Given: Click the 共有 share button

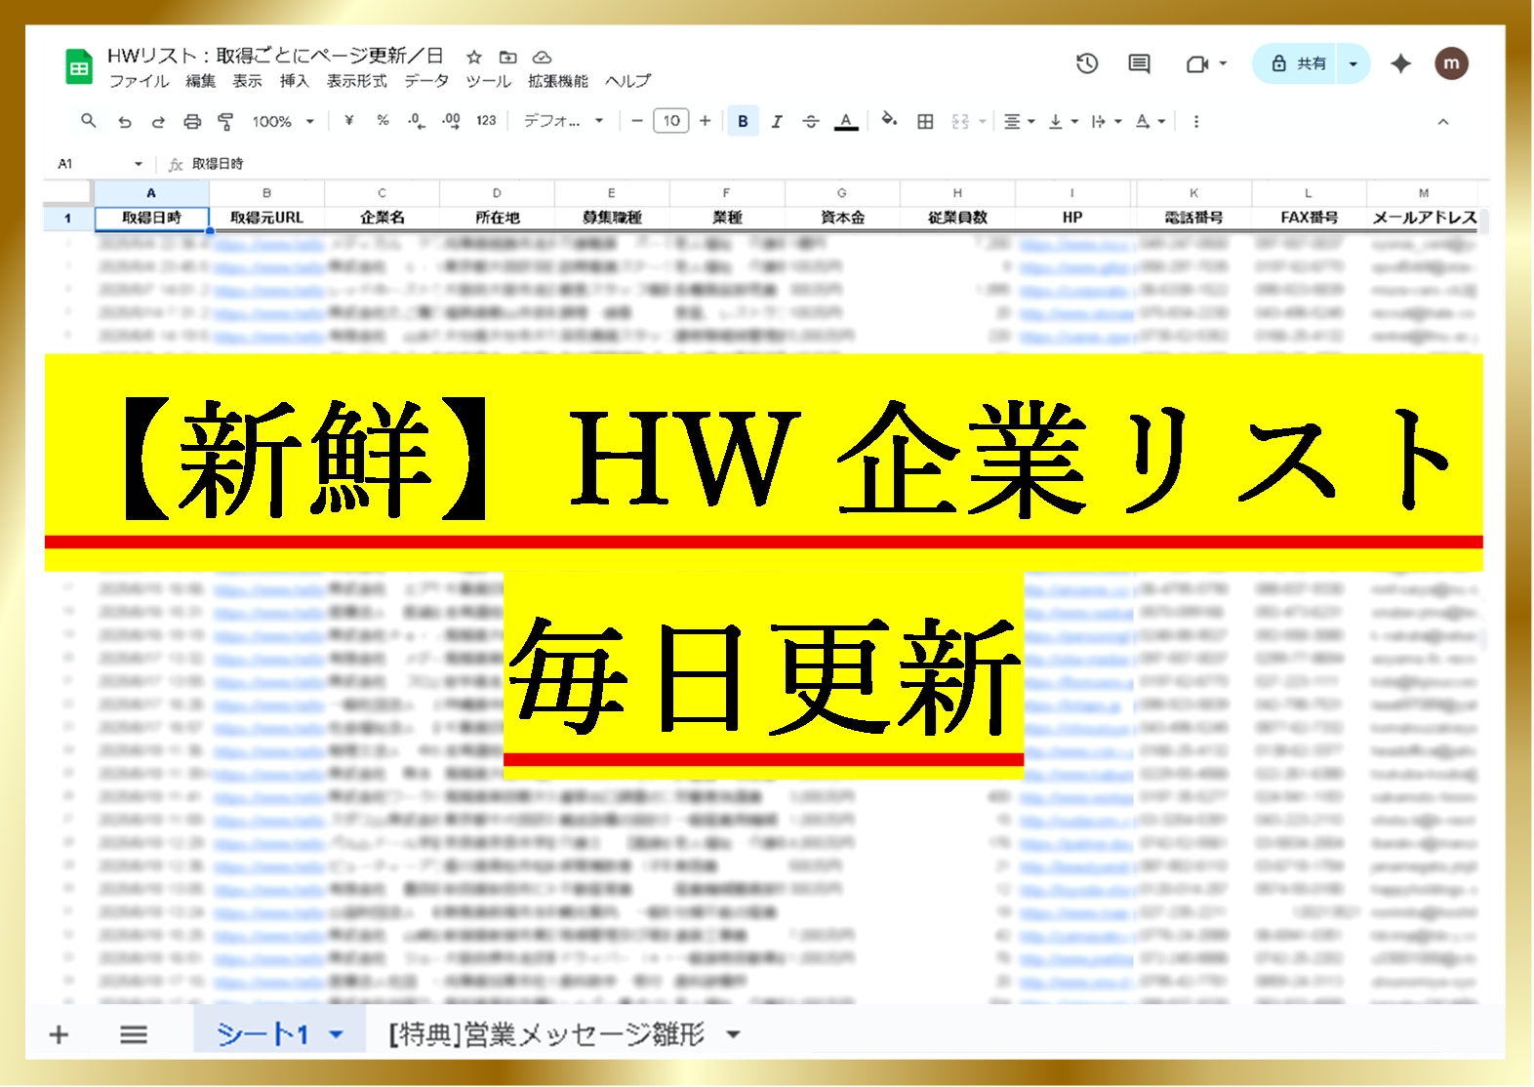Looking at the screenshot, I should click(x=1298, y=64).
